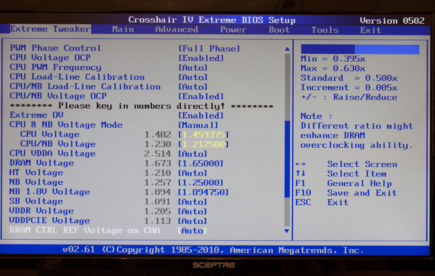435x276 pixels.
Task: Select SB Voltage [Auto] value
Action: tap(193, 202)
